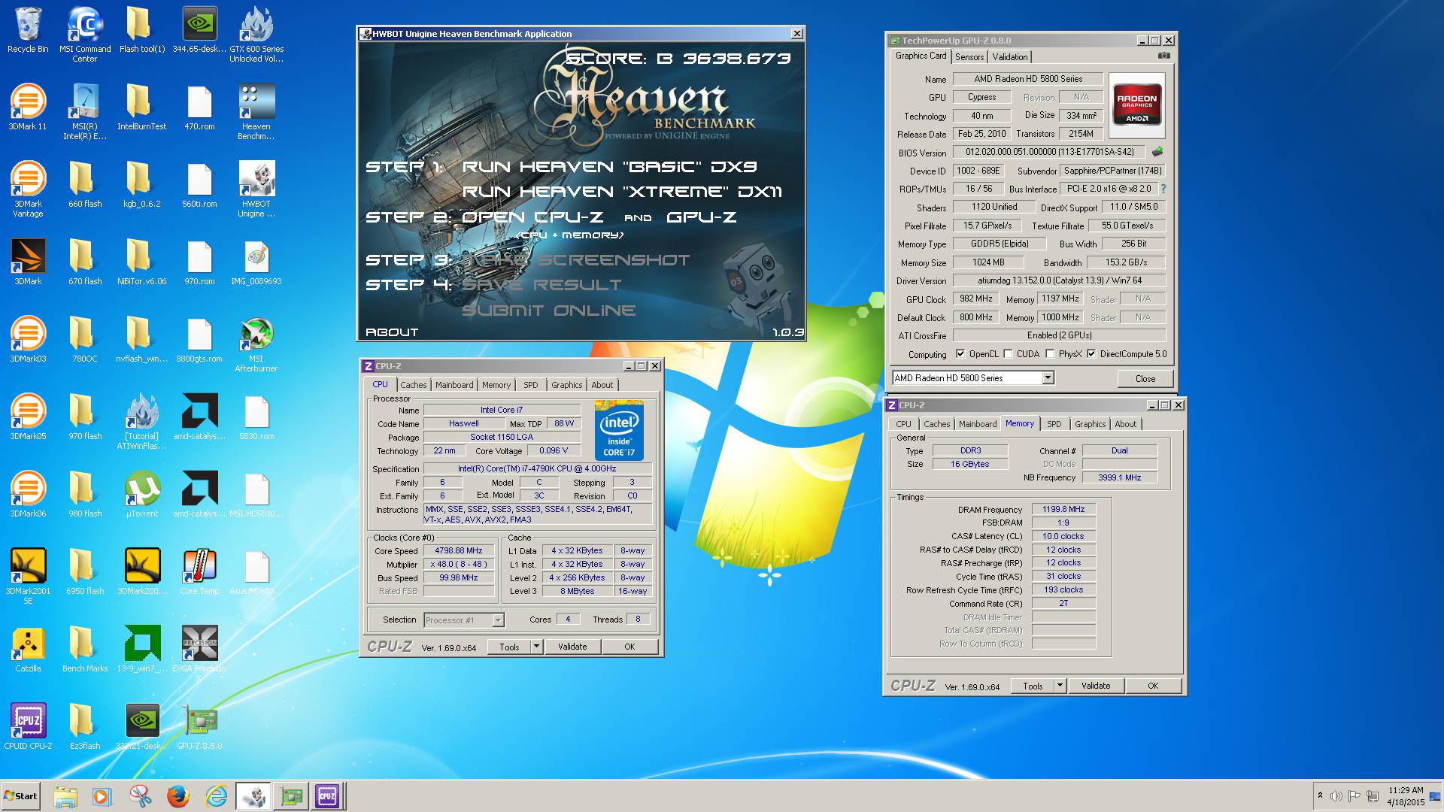
Task: Open Tools dropdown arrow in CPU-Z Memory window
Action: (1060, 686)
